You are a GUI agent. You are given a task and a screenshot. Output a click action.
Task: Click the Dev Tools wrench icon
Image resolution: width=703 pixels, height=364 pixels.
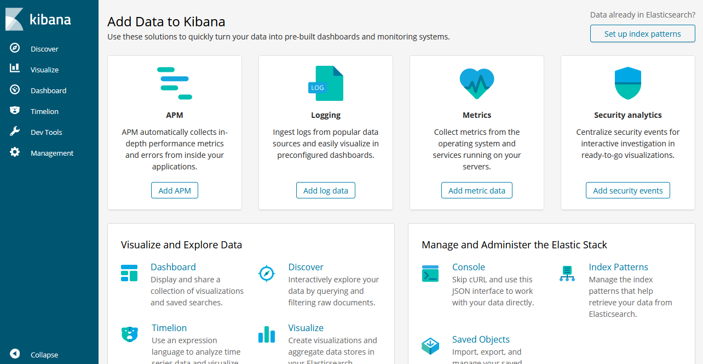[x=15, y=132]
